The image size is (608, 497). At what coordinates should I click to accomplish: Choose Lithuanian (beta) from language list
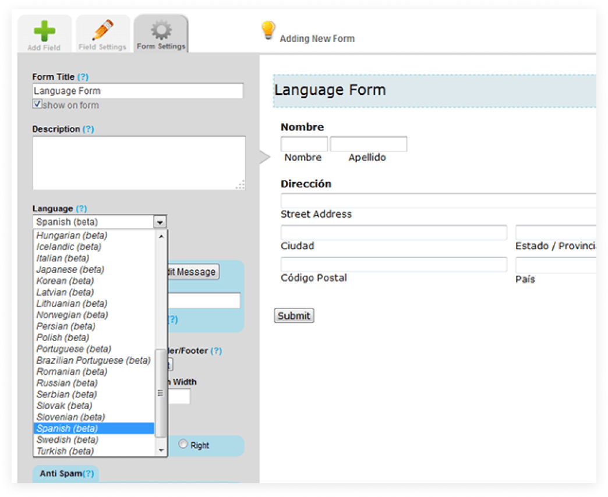coord(72,303)
